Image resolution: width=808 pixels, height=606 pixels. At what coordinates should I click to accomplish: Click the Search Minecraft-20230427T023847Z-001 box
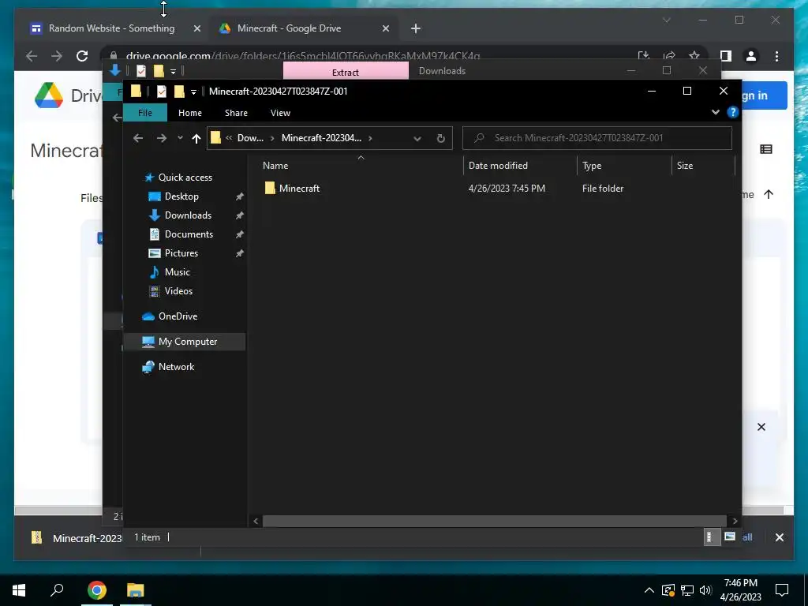(x=597, y=137)
